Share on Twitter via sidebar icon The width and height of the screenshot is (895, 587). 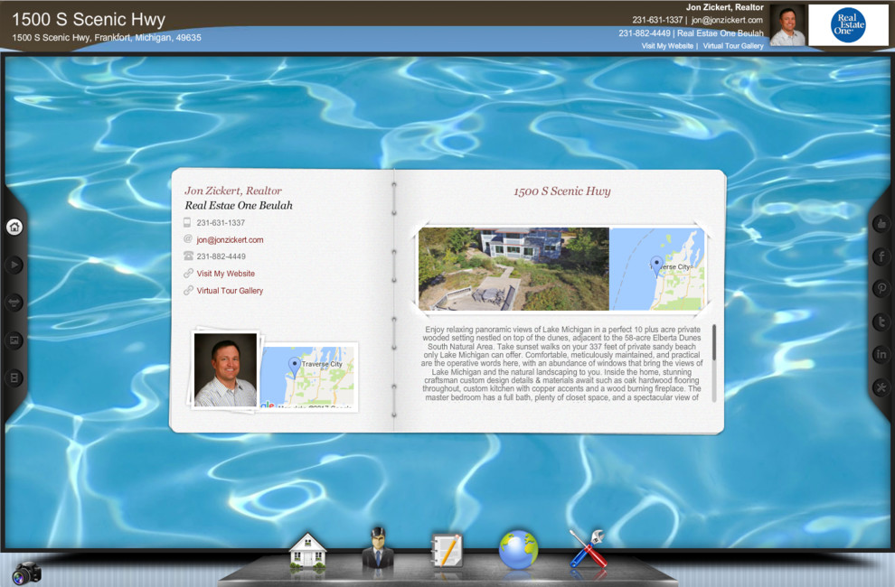[x=881, y=321]
